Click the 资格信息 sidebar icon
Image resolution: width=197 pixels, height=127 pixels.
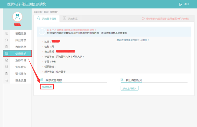pos(7,33)
